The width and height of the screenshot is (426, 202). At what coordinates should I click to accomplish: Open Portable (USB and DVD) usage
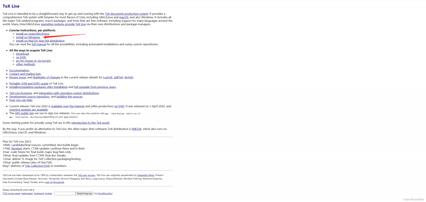click(29, 84)
